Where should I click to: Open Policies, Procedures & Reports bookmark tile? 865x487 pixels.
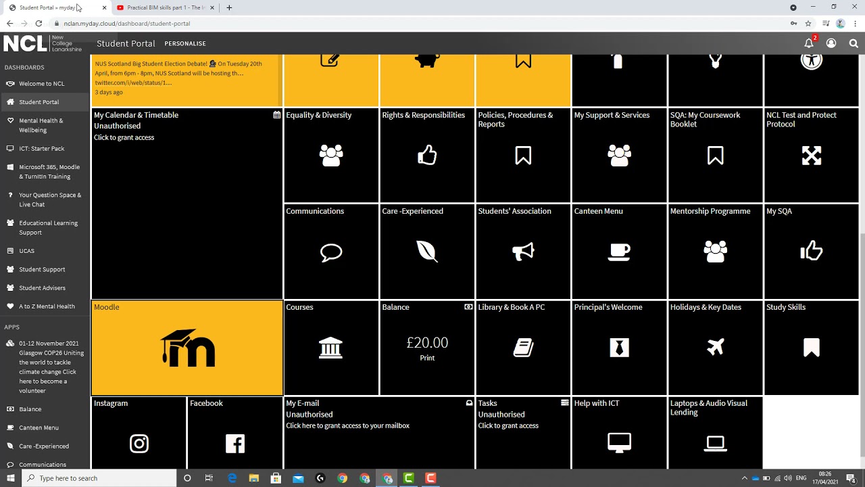(523, 155)
